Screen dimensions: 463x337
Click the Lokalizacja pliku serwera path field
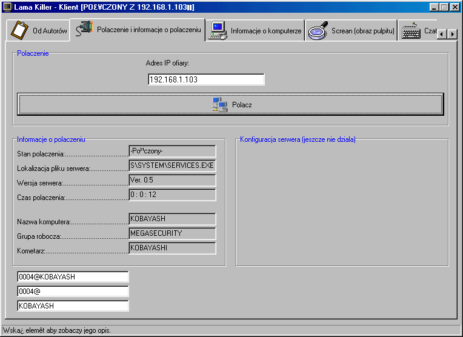point(172,165)
